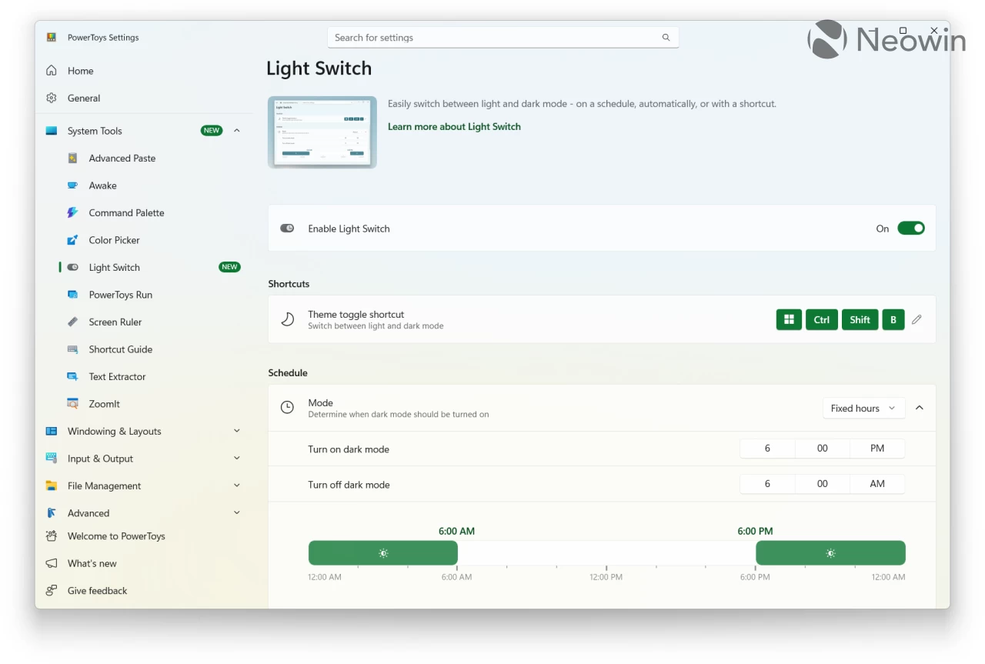Open ZoomIt from its sidebar icon

pyautogui.click(x=72, y=404)
